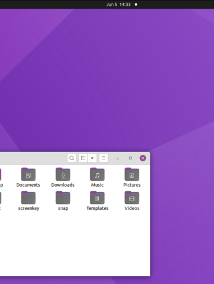Expand the view options dropdown arrow
214x284 pixels.
[x=92, y=158]
